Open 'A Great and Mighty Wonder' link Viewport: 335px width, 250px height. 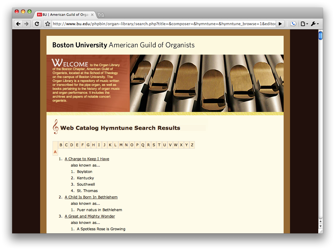coord(90,216)
